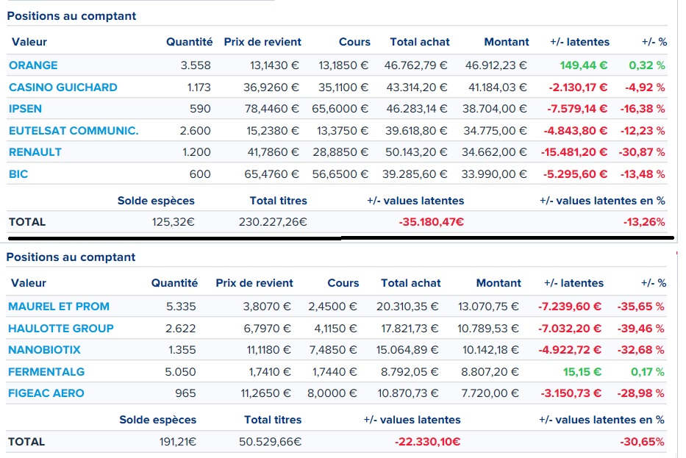
Task: Click second table solde espèces 191,21€
Action: click(178, 441)
